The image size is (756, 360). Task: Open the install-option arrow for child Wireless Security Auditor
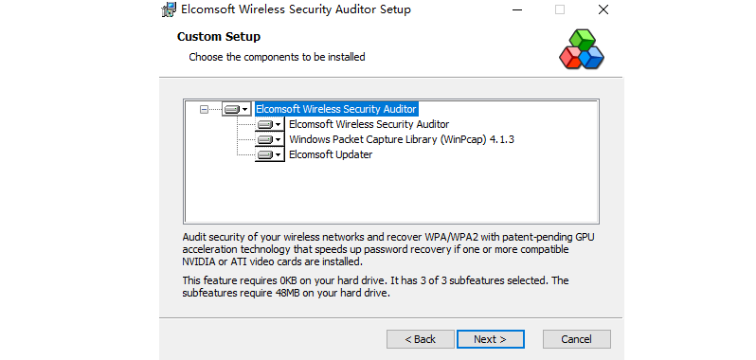click(278, 125)
